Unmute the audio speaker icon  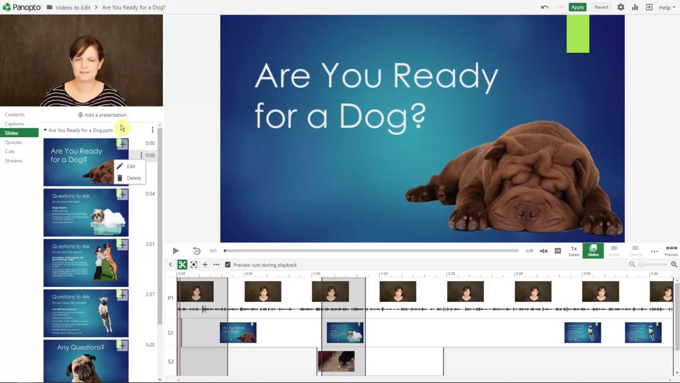[x=543, y=251]
